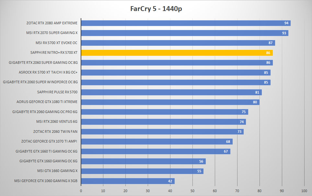
Task: Click the bar value 93
Action: (x=284, y=33)
